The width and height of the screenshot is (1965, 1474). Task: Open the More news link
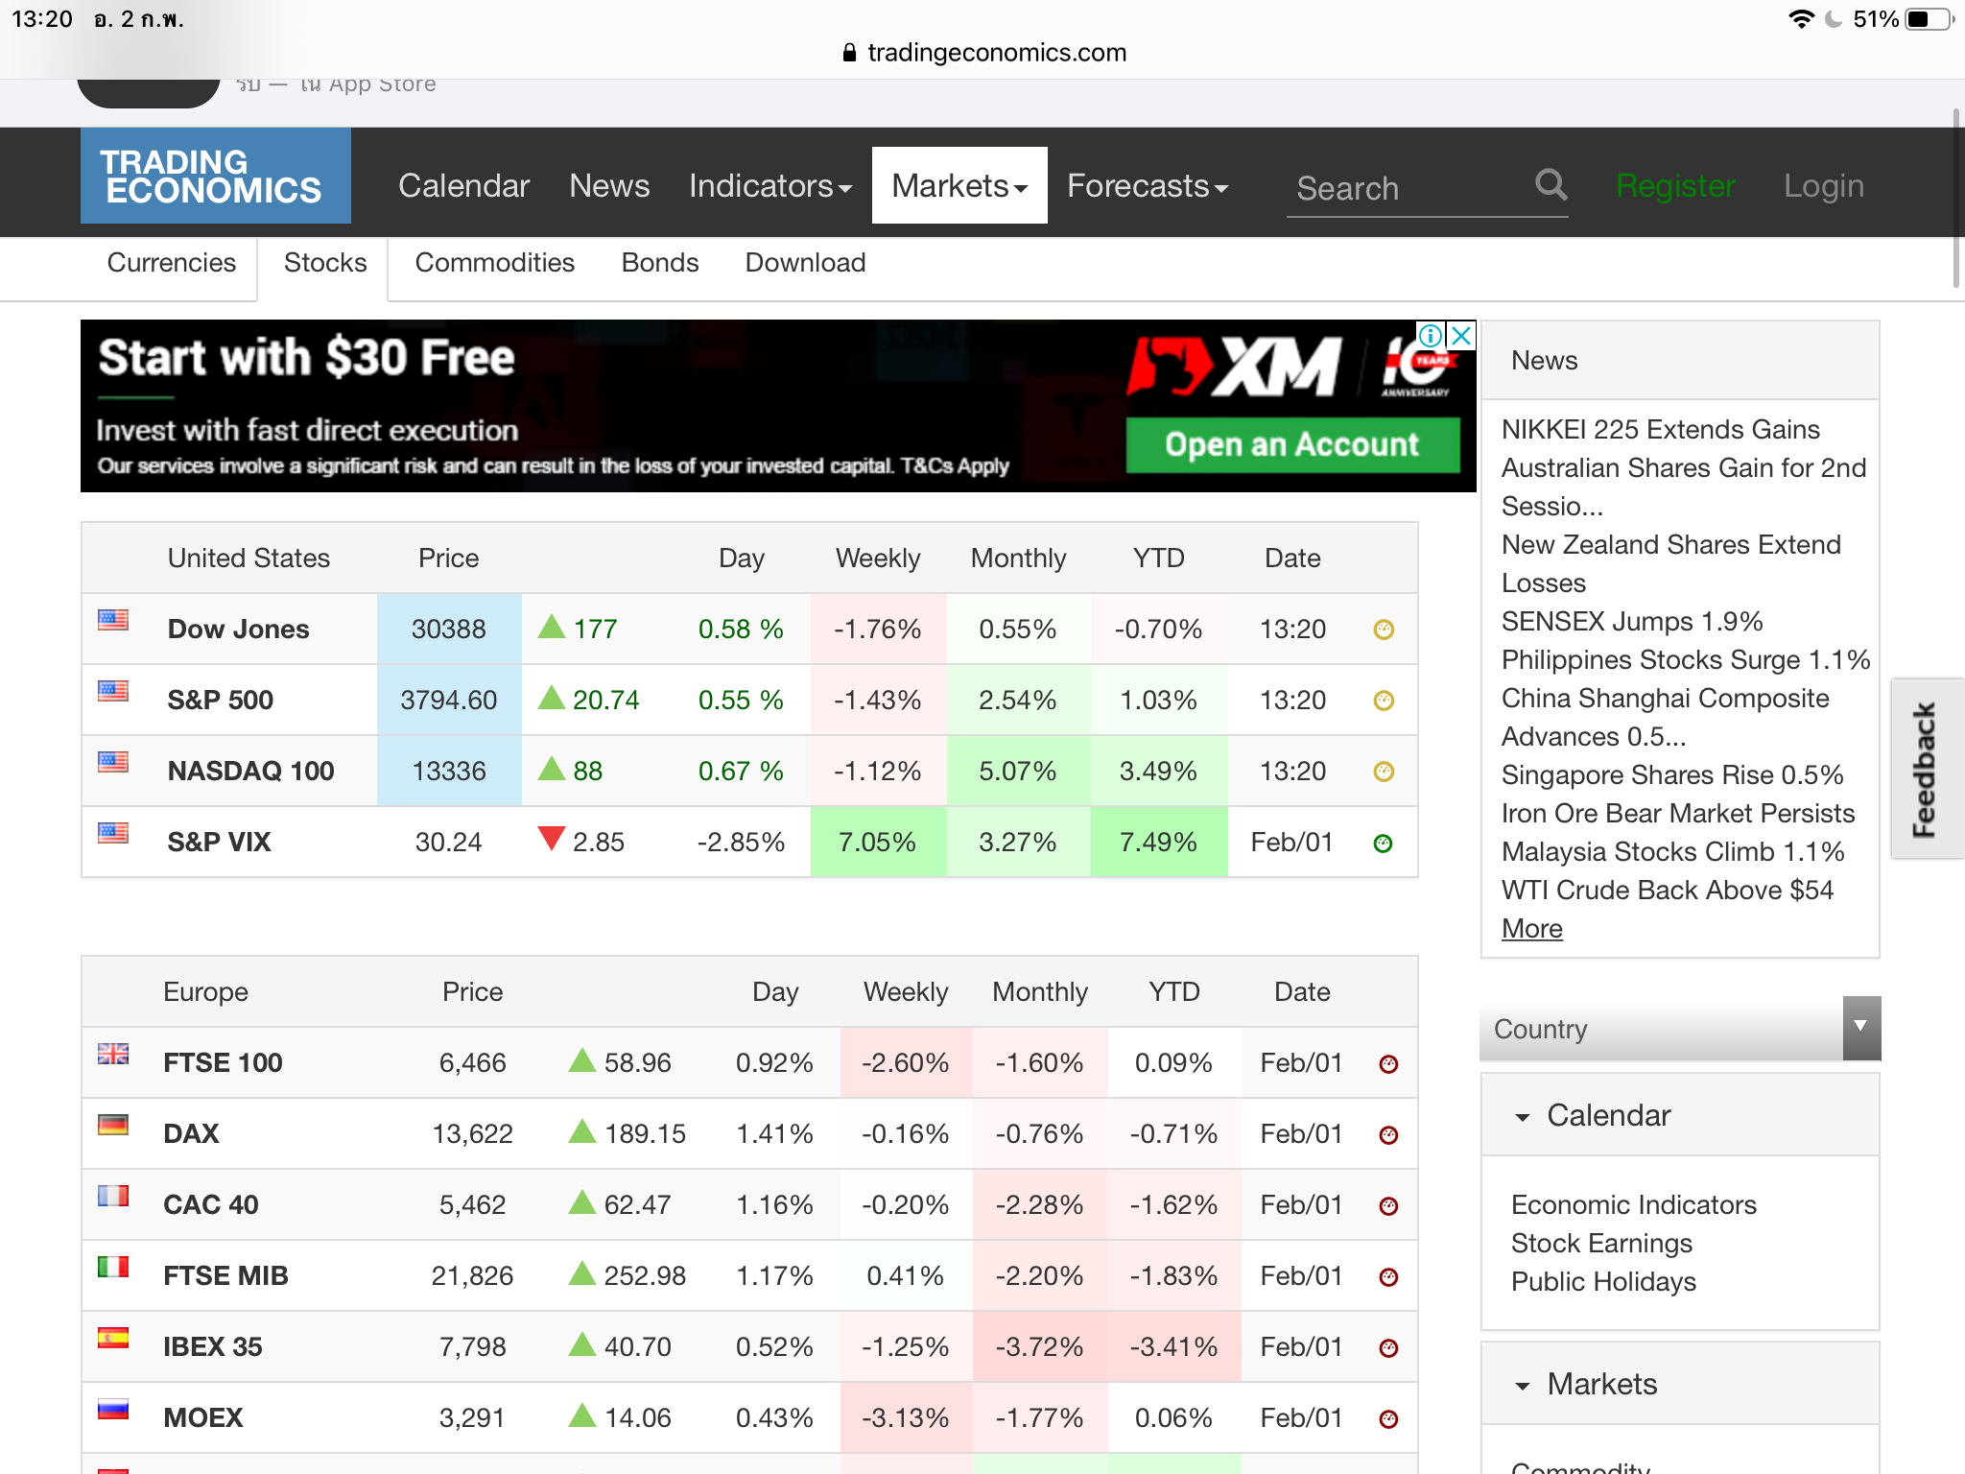pyautogui.click(x=1531, y=929)
